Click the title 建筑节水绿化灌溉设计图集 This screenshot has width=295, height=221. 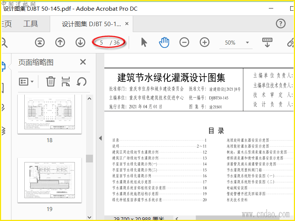click(171, 77)
